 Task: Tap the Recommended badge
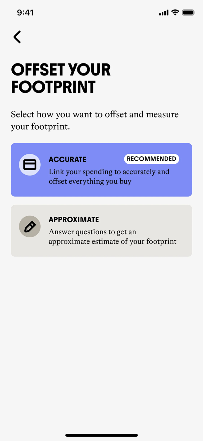pyautogui.click(x=151, y=159)
